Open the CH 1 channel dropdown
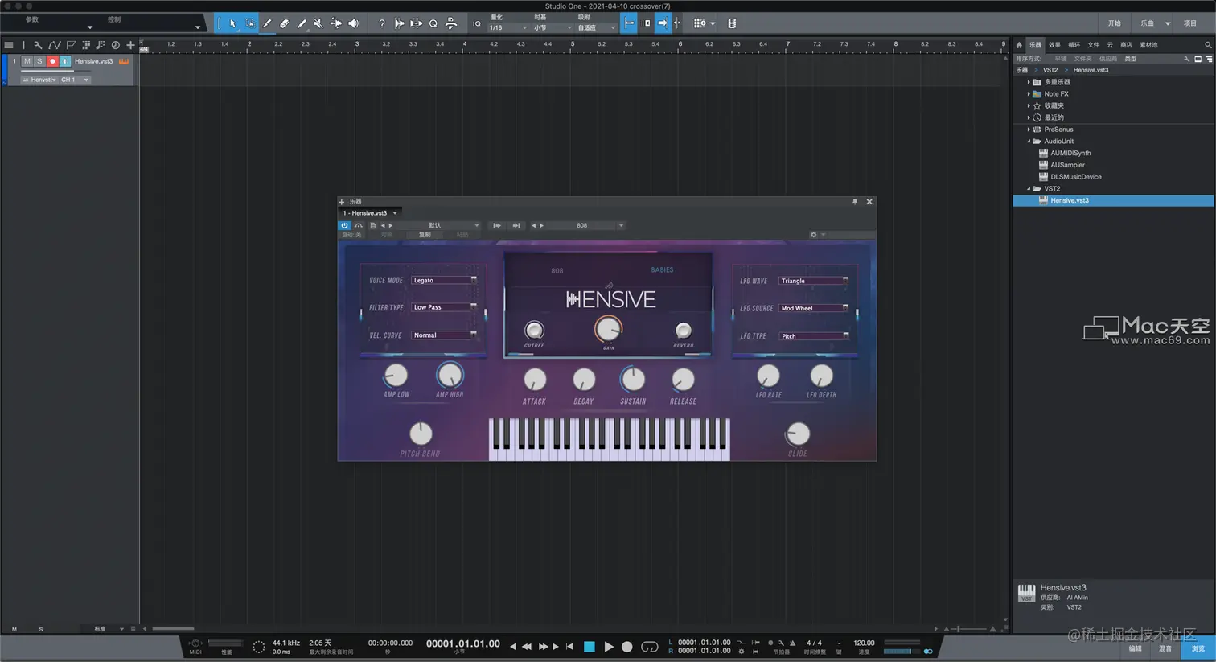Viewport: 1216px width, 662px height. point(75,80)
